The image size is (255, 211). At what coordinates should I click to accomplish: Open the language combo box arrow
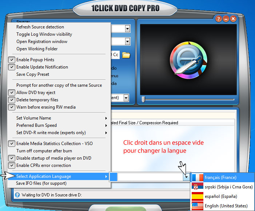pyautogui.click(x=186, y=177)
